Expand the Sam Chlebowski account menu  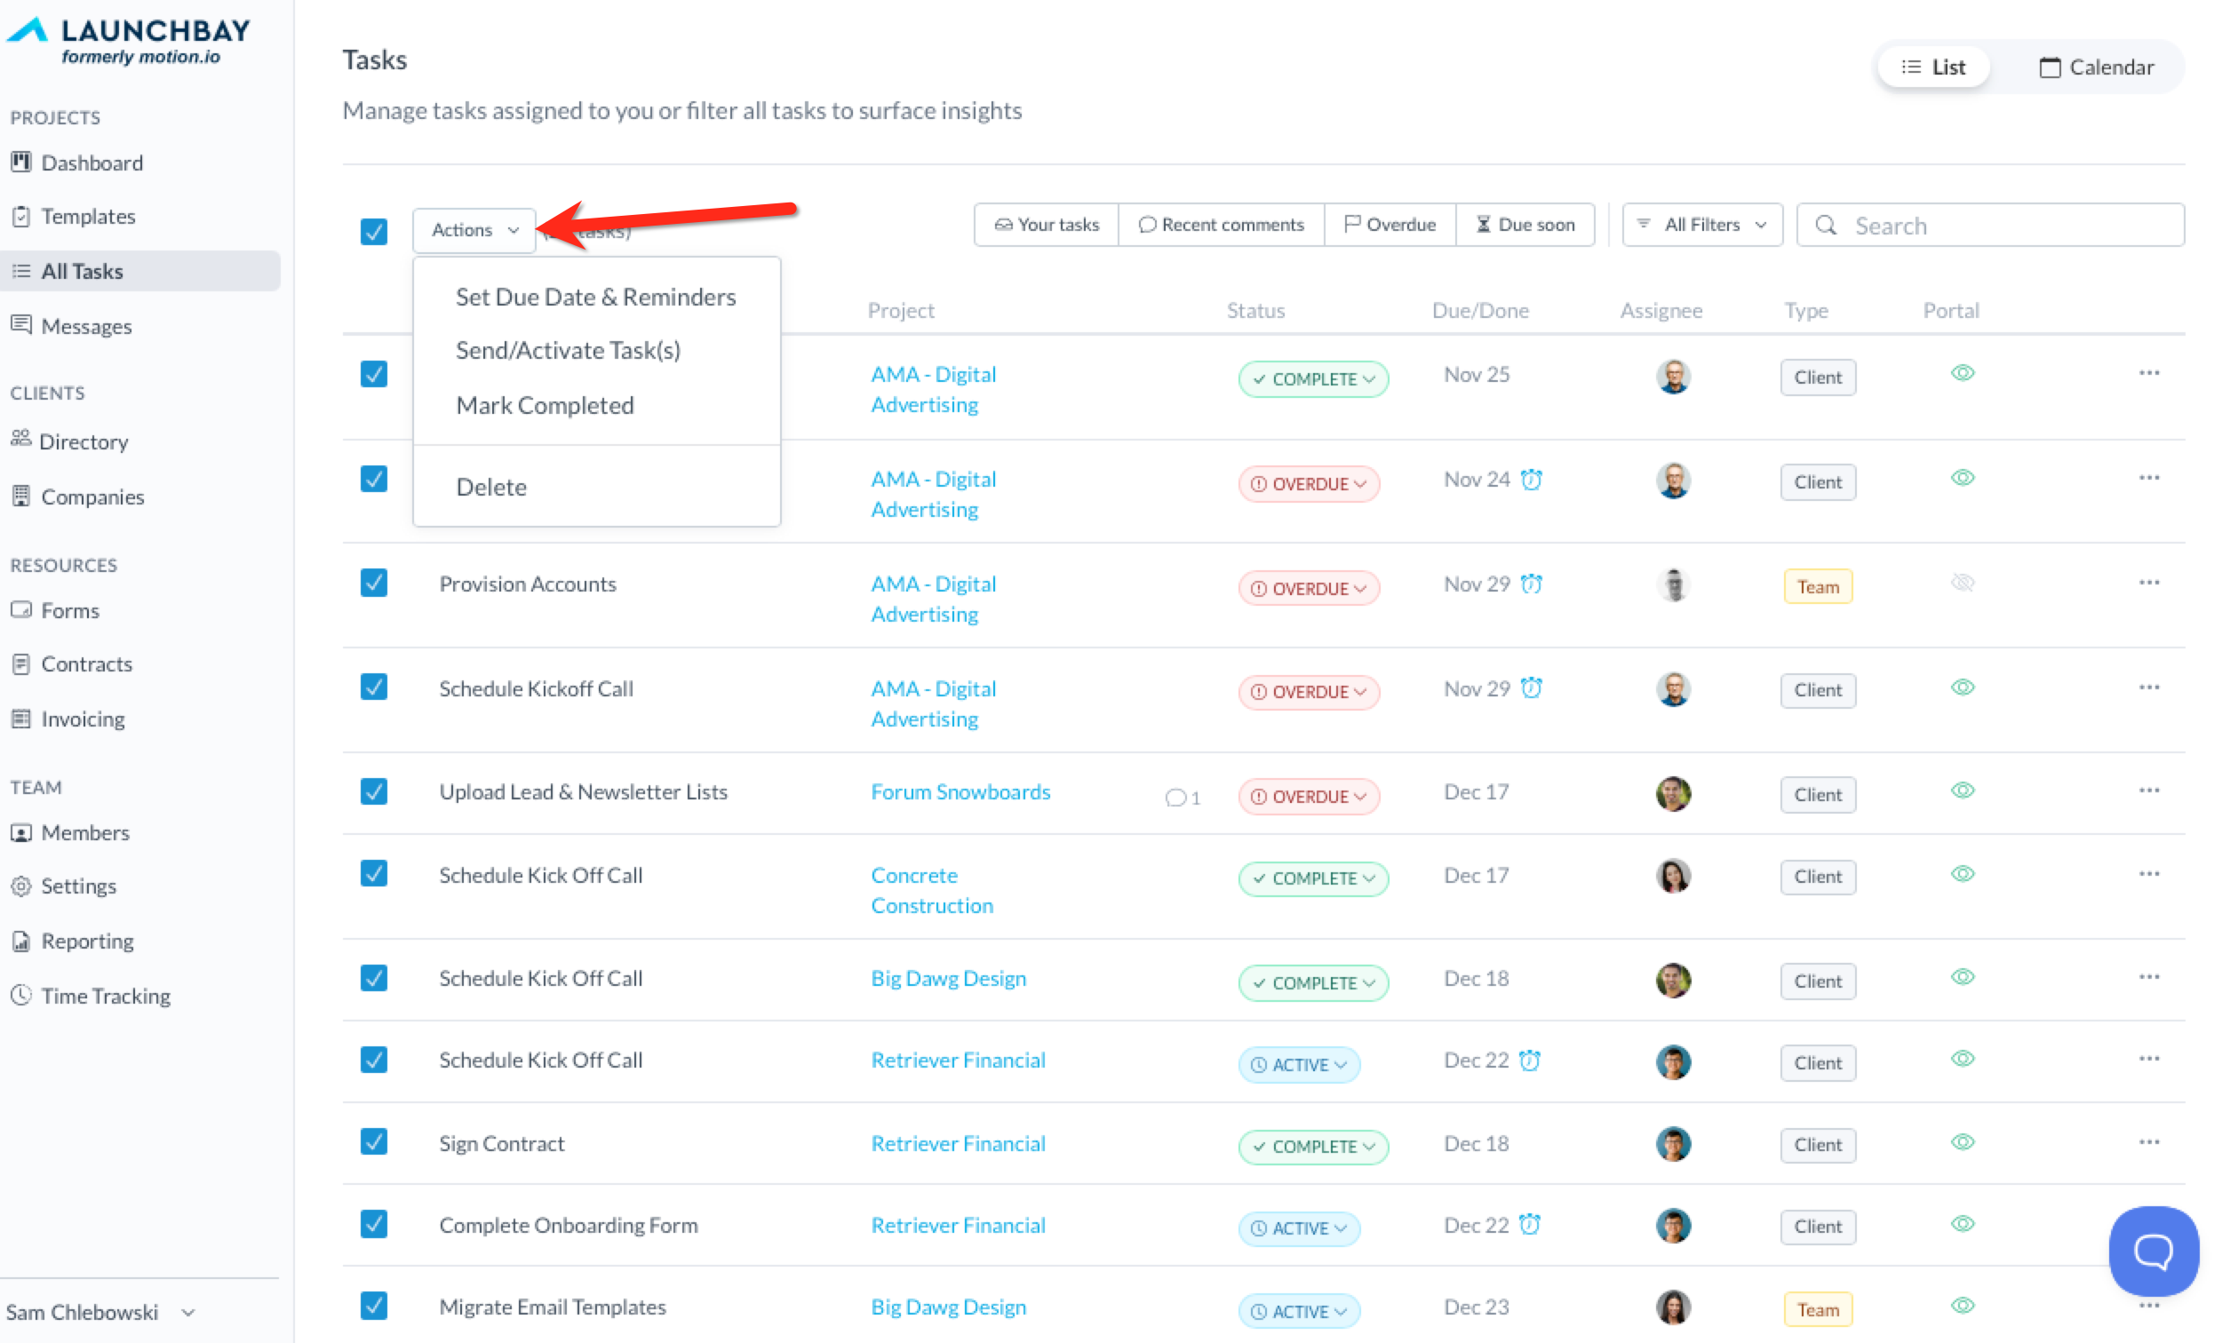(100, 1311)
